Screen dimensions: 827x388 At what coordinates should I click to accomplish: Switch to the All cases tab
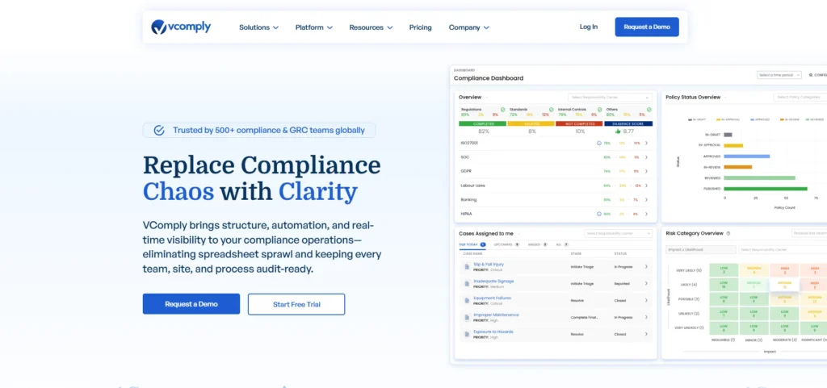coord(562,244)
